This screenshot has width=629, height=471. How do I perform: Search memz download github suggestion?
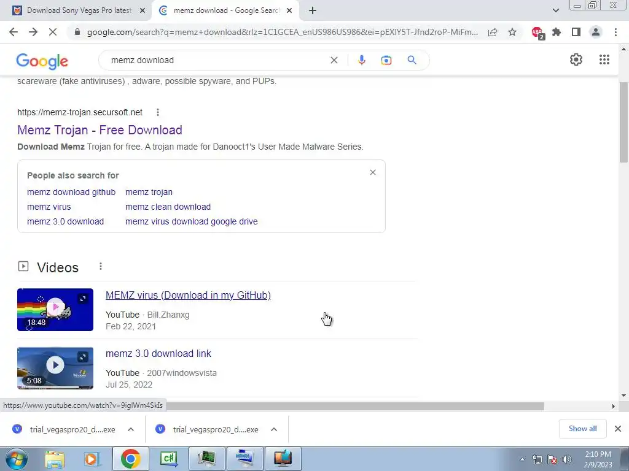tap(71, 192)
